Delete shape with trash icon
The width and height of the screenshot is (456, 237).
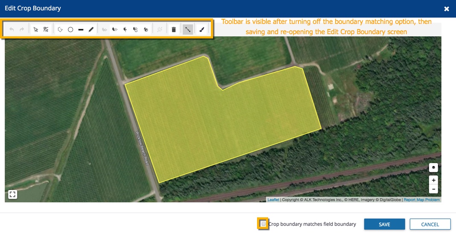pyautogui.click(x=174, y=29)
